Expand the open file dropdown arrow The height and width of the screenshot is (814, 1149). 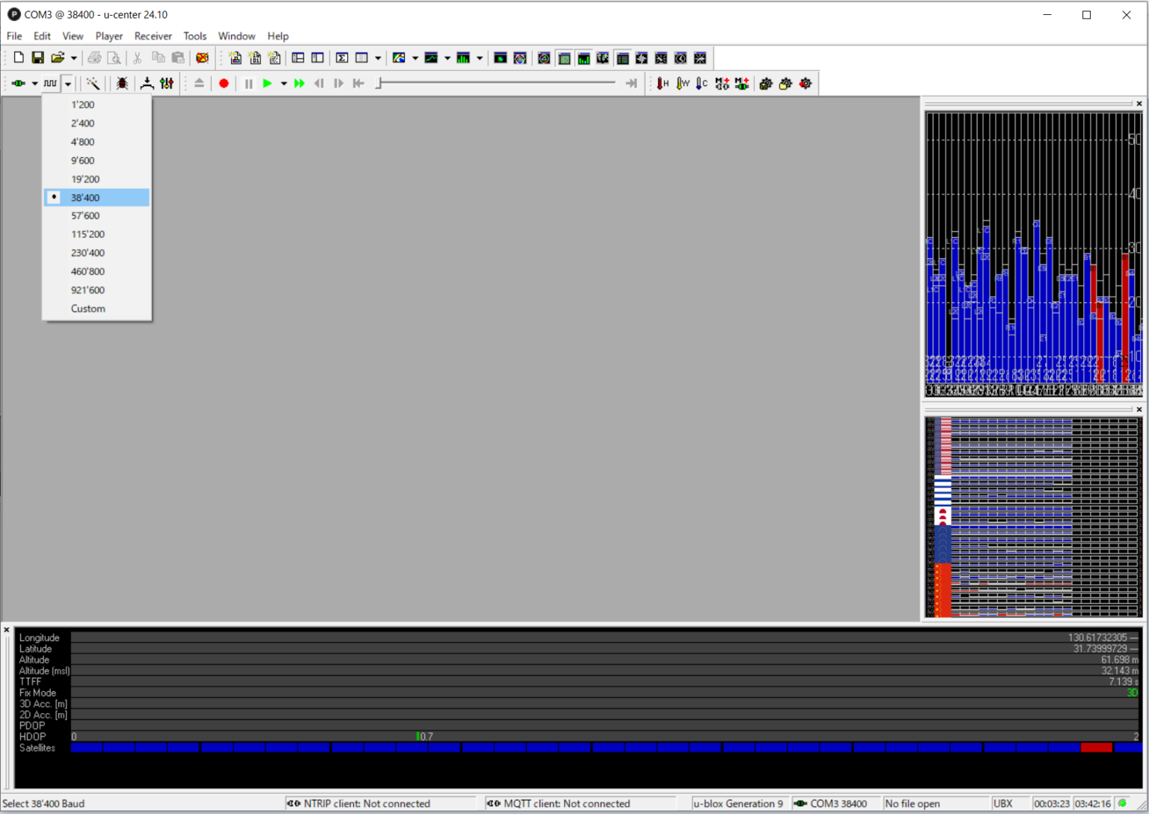click(73, 58)
